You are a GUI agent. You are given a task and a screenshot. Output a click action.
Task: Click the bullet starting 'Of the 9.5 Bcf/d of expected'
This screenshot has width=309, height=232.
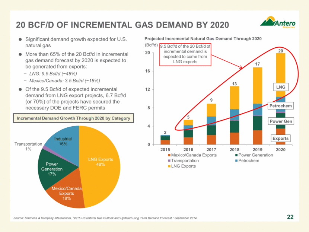tap(76, 99)
